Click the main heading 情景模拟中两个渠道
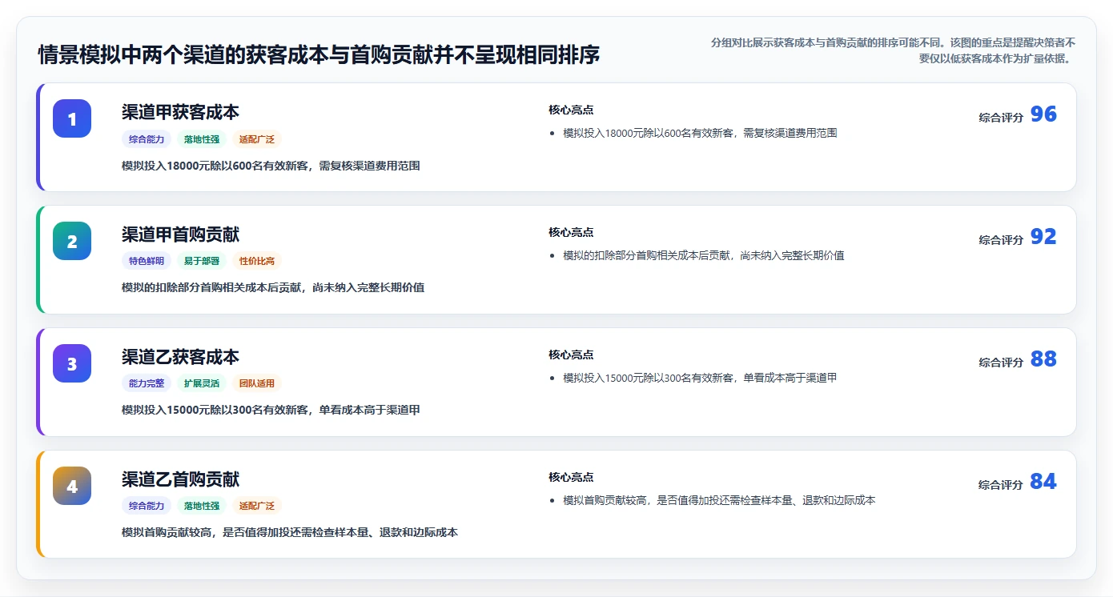The image size is (1113, 597). click(x=319, y=55)
